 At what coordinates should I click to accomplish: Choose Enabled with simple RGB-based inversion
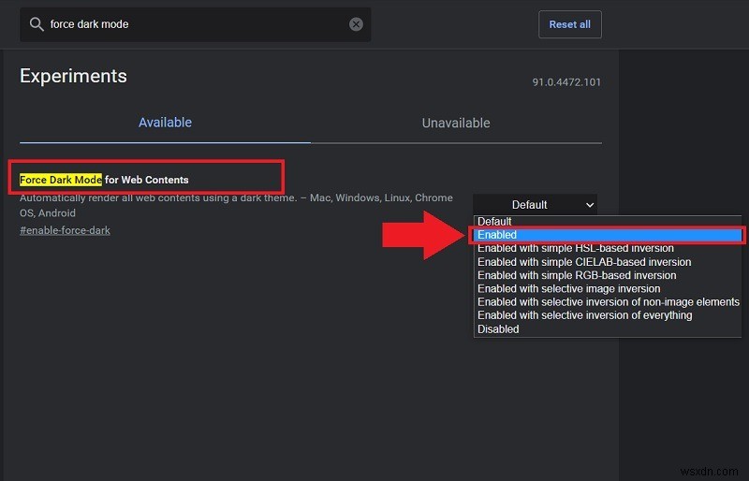tap(576, 275)
